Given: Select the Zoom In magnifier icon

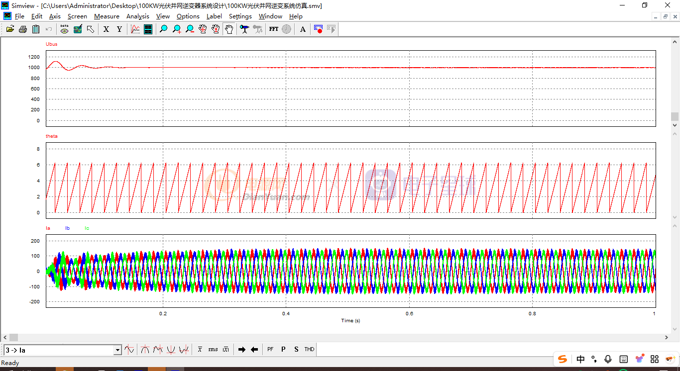Looking at the screenshot, I should (177, 29).
